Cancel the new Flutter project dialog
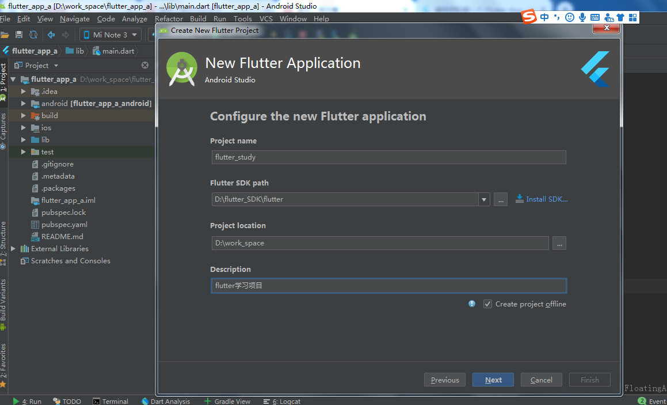The image size is (667, 405). [541, 380]
